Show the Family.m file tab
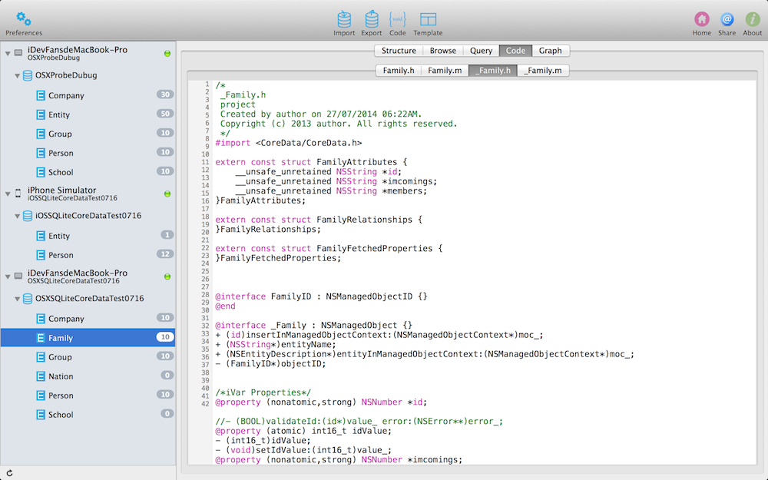This screenshot has width=768, height=480. coord(445,71)
